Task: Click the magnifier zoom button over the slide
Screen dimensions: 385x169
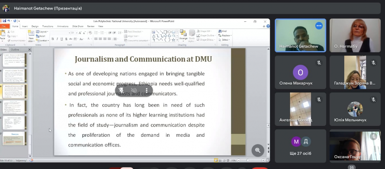Action: point(258,150)
